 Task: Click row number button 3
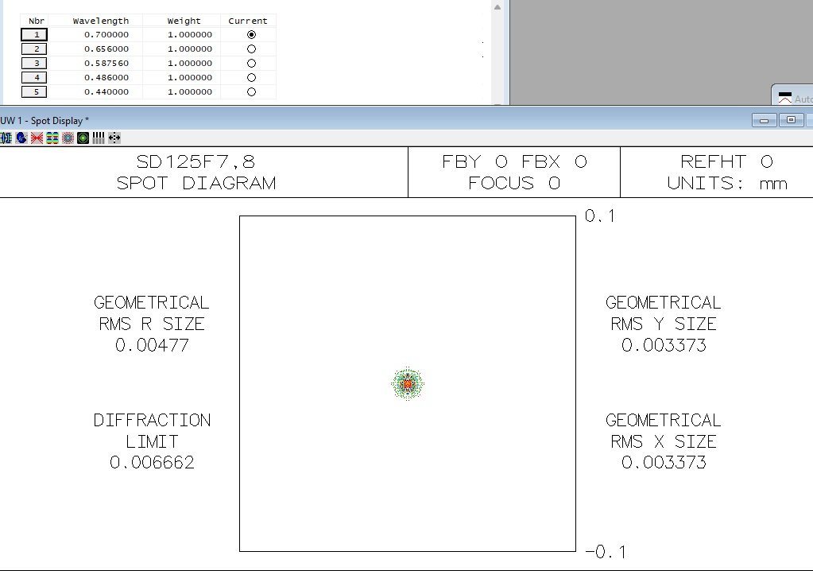pyautogui.click(x=34, y=64)
